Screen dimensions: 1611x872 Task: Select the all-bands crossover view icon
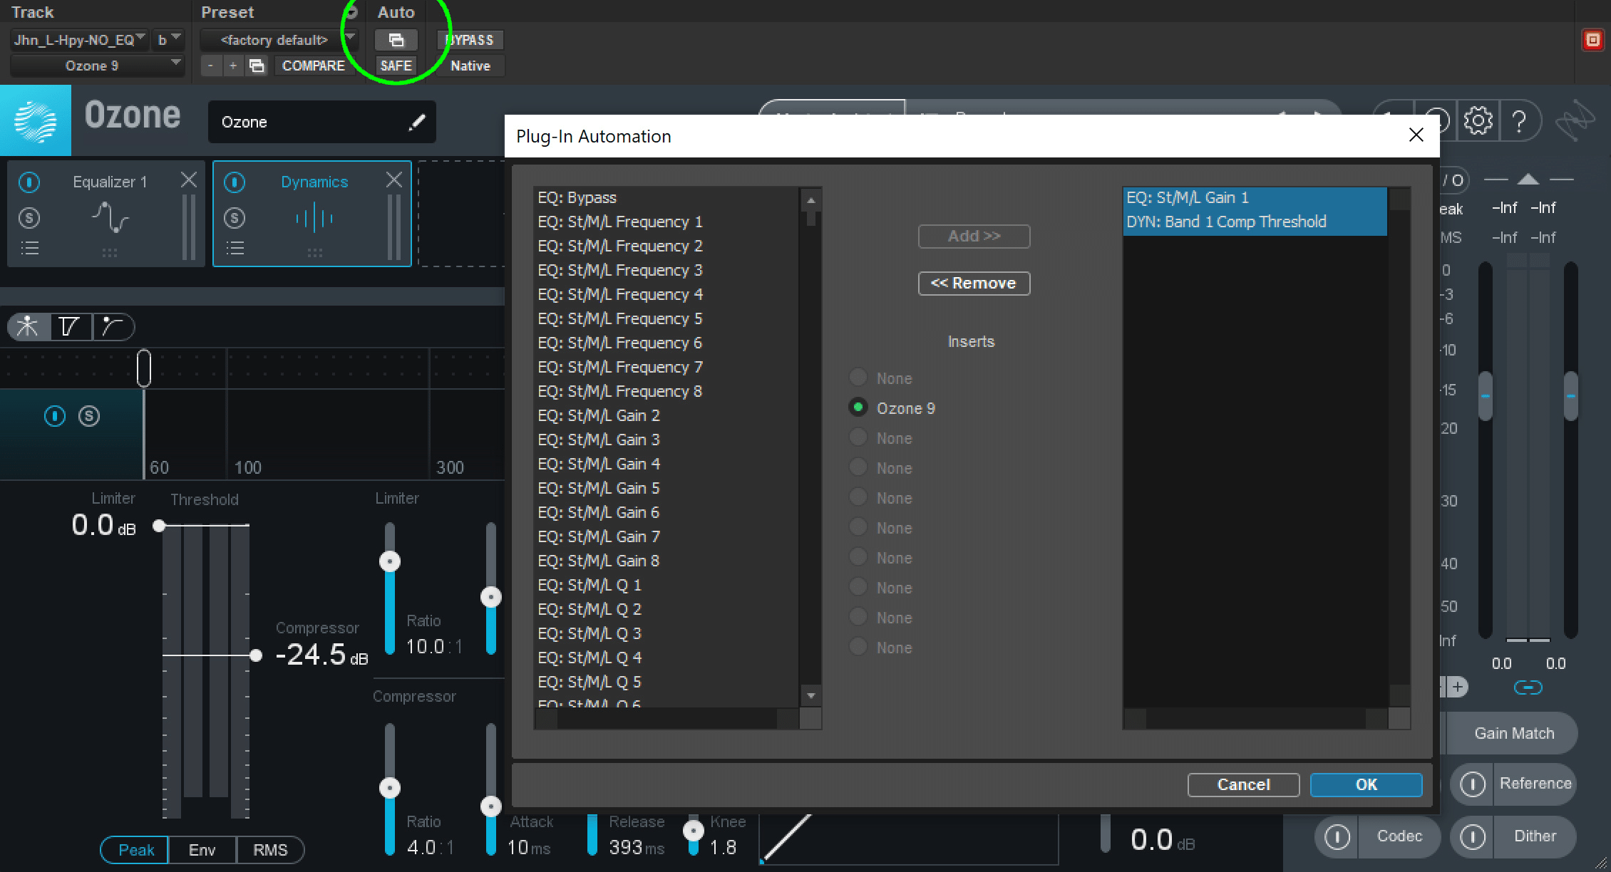(x=28, y=326)
